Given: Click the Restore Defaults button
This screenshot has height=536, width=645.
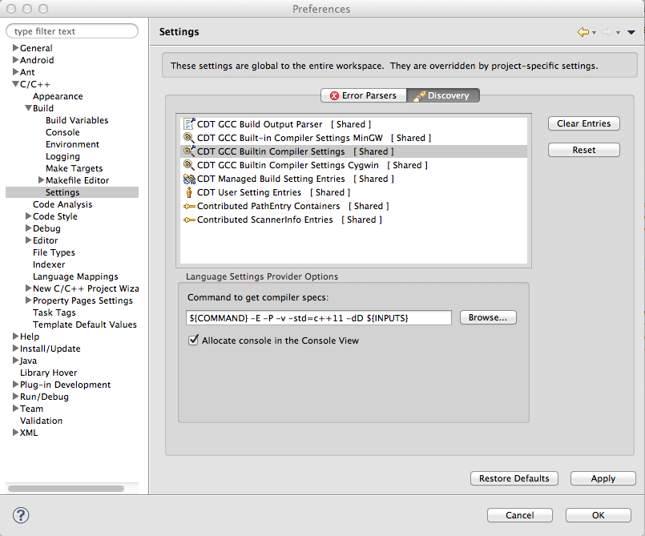Looking at the screenshot, I should 514,478.
